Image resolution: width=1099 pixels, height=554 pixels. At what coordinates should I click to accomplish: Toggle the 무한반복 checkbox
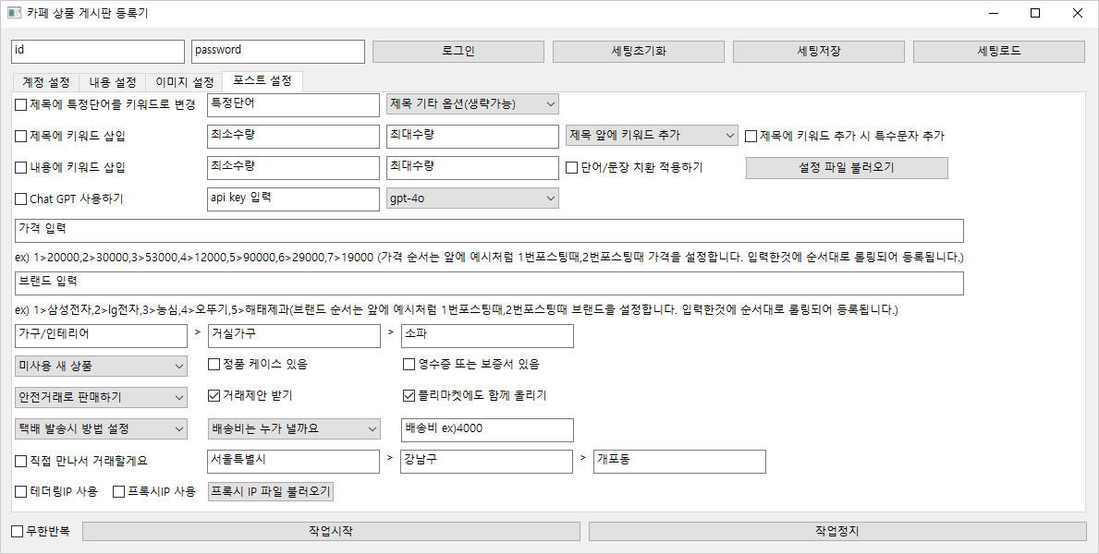pos(18,532)
